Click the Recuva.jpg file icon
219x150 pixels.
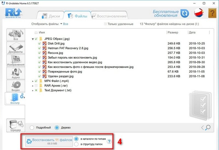(44, 53)
